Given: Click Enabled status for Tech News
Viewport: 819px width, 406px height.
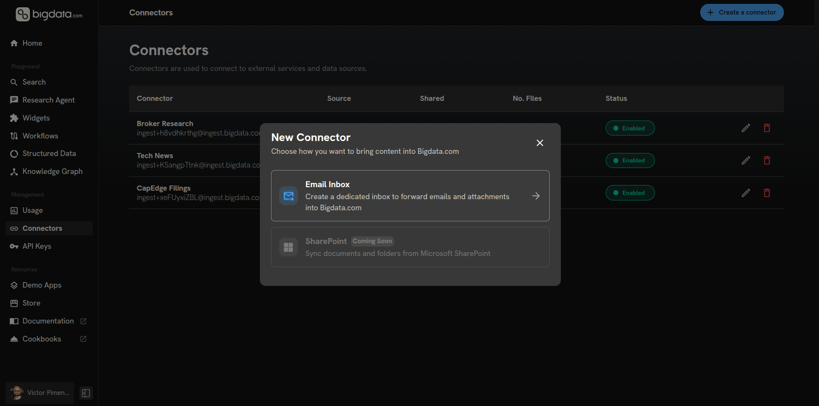Looking at the screenshot, I should [x=630, y=160].
